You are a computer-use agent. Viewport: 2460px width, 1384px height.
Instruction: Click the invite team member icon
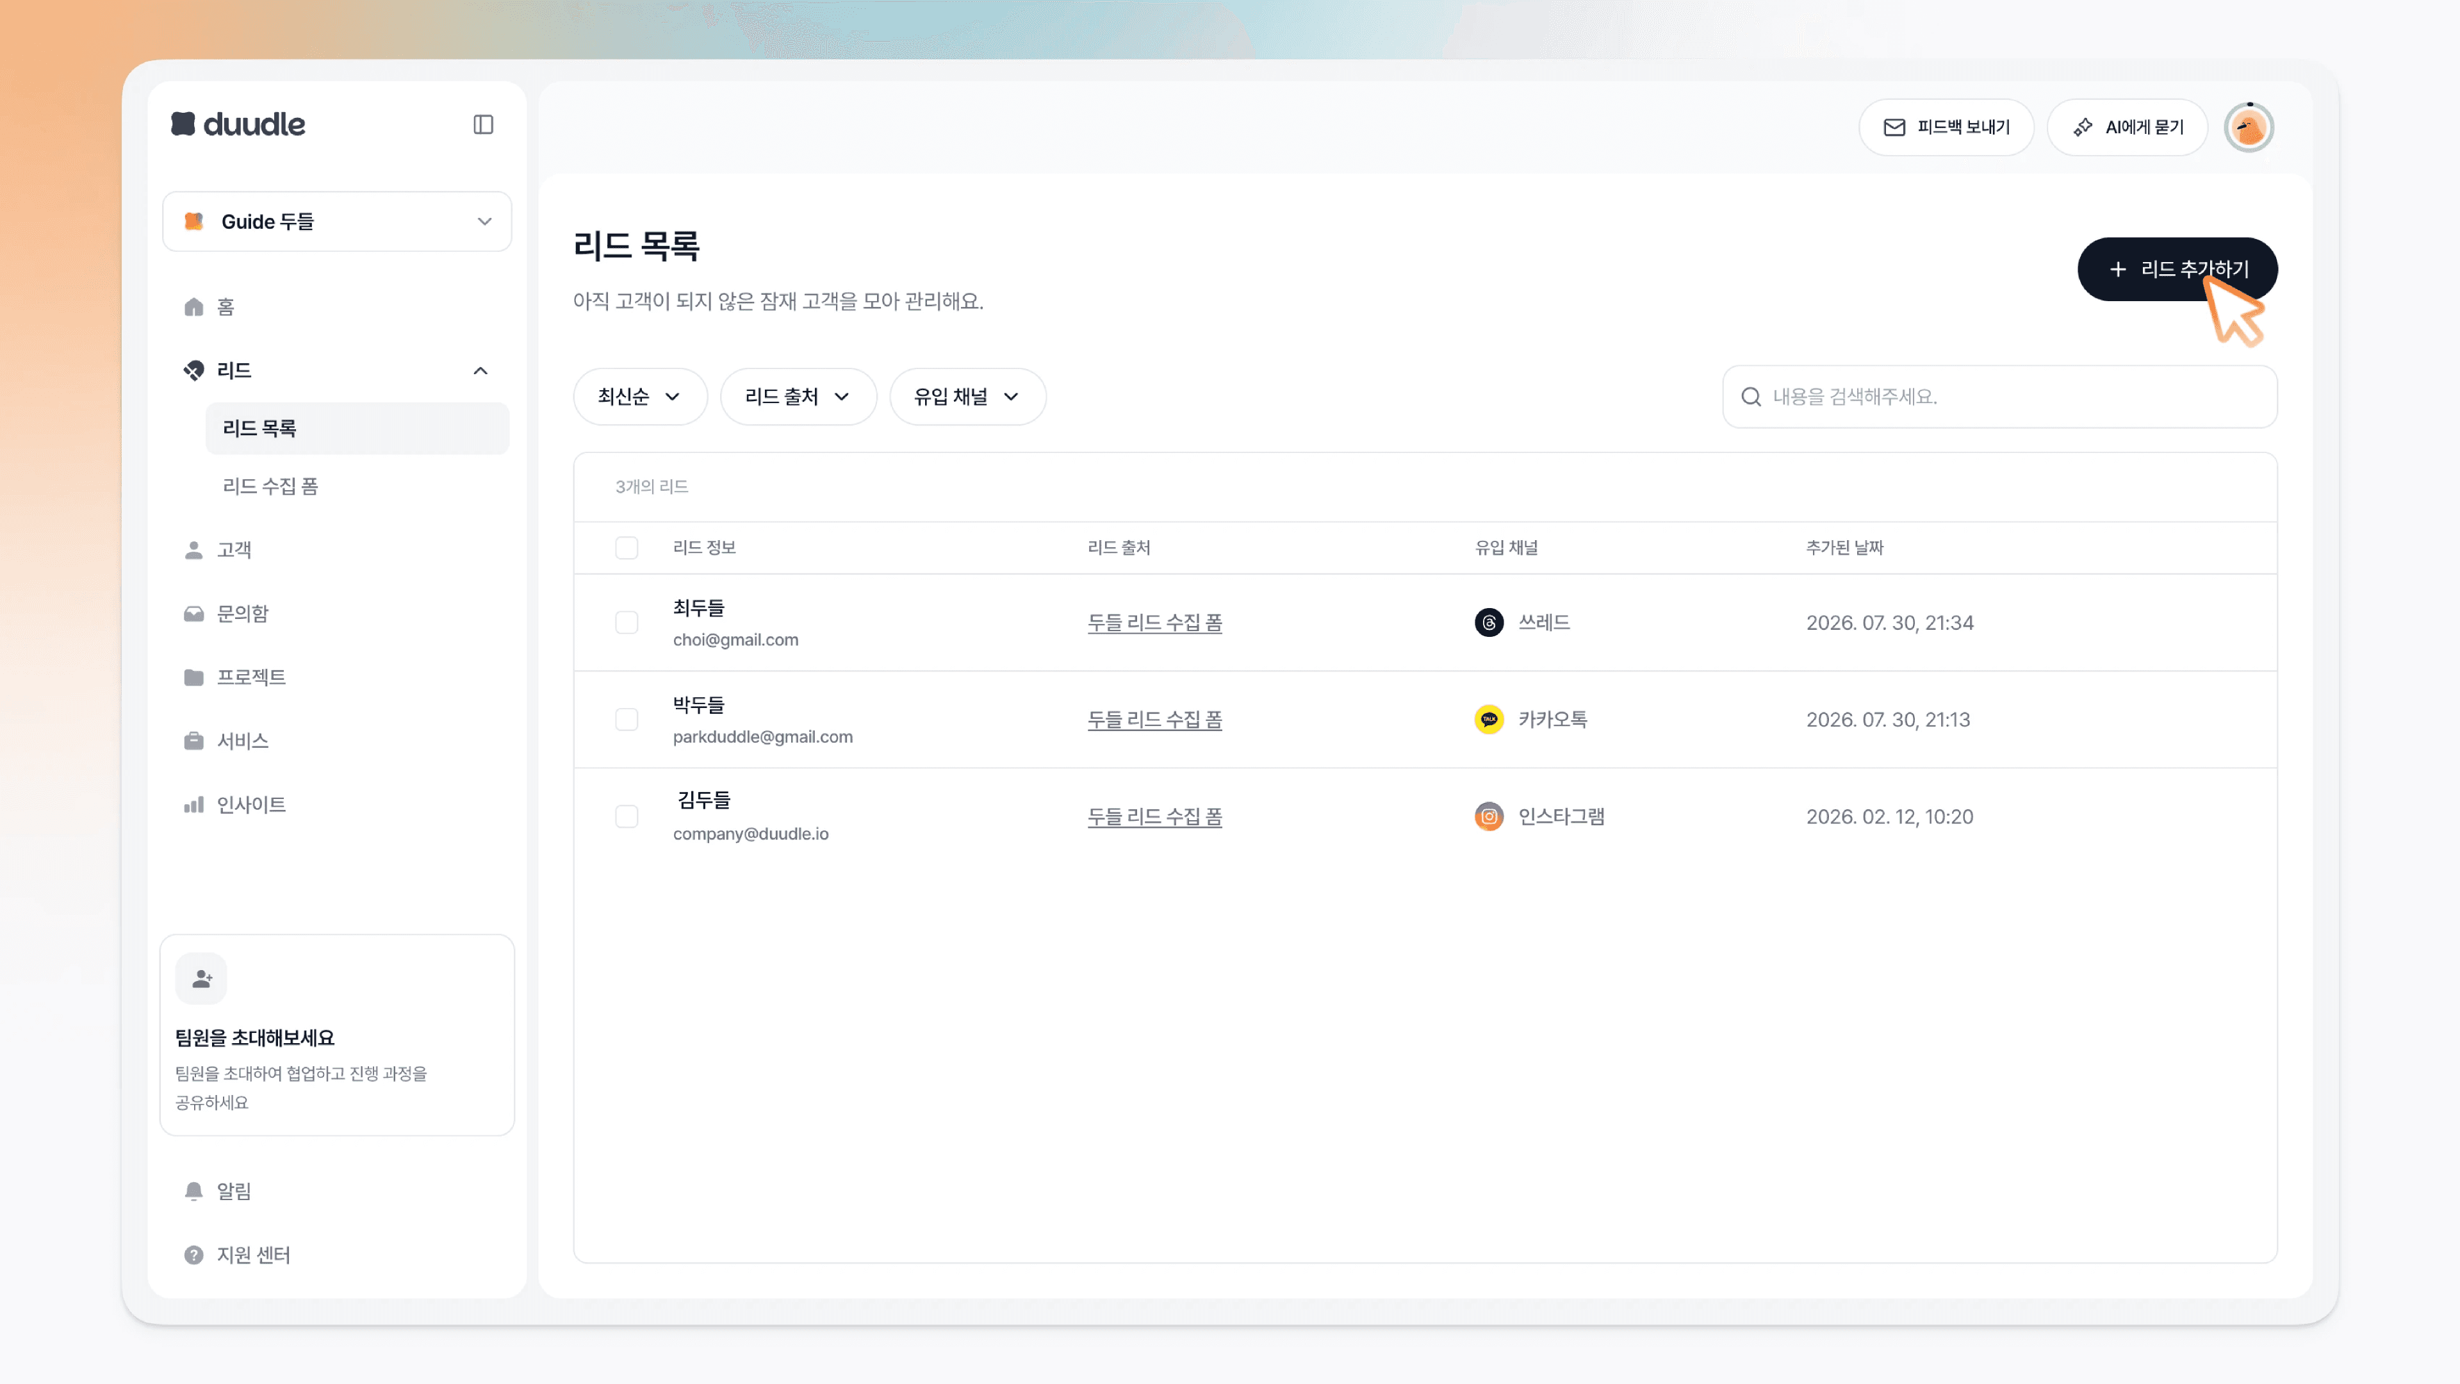[202, 979]
